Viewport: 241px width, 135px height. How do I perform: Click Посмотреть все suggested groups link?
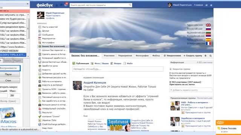tap(204, 98)
